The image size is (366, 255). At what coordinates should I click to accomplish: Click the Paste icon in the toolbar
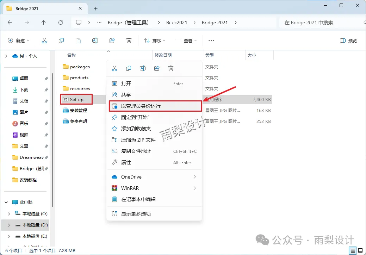point(78,41)
